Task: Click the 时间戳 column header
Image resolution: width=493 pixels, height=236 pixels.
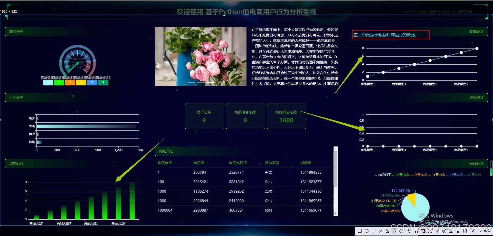Action: (x=306, y=163)
